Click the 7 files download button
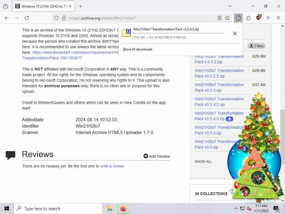The width and height of the screenshot is (285, 214). click(256, 46)
